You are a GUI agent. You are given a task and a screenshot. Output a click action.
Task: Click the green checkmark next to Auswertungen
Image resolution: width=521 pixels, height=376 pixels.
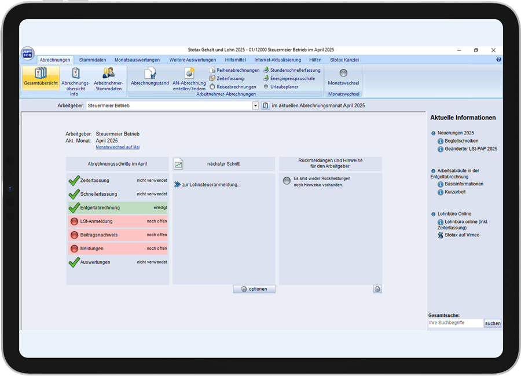(x=74, y=262)
